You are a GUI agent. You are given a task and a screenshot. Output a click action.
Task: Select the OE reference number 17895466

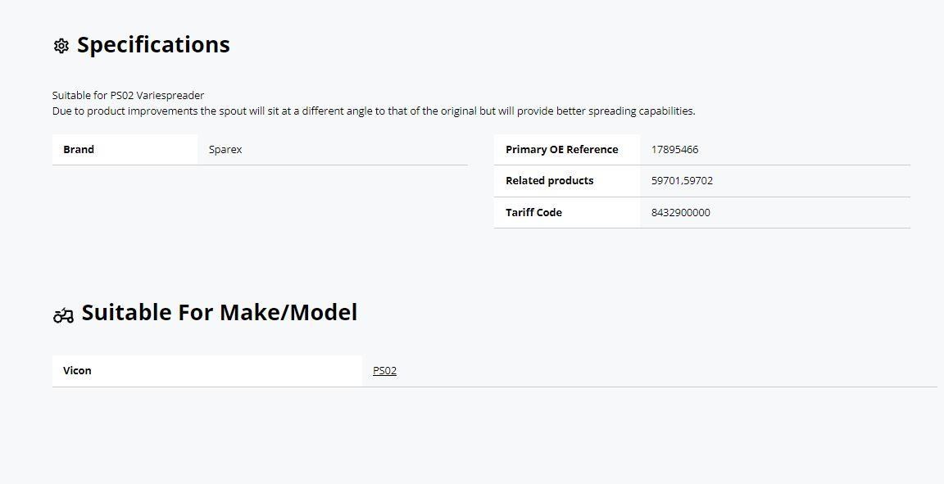[x=675, y=150]
